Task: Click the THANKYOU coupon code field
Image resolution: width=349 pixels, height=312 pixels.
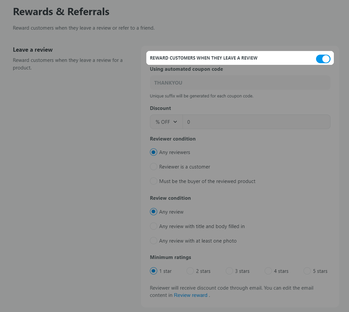Action: pos(240,83)
